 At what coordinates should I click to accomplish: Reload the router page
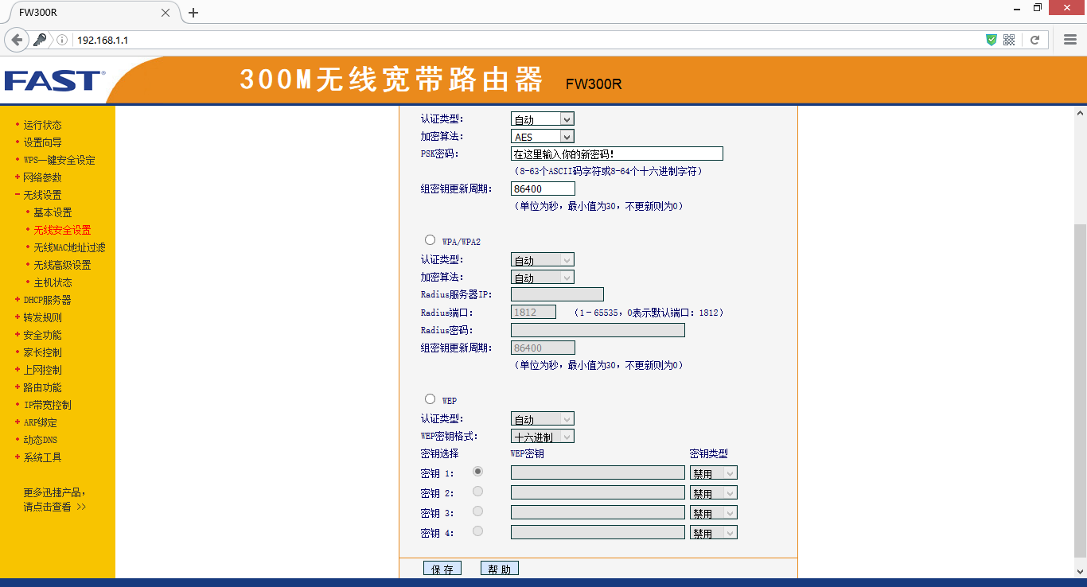pos(1035,40)
